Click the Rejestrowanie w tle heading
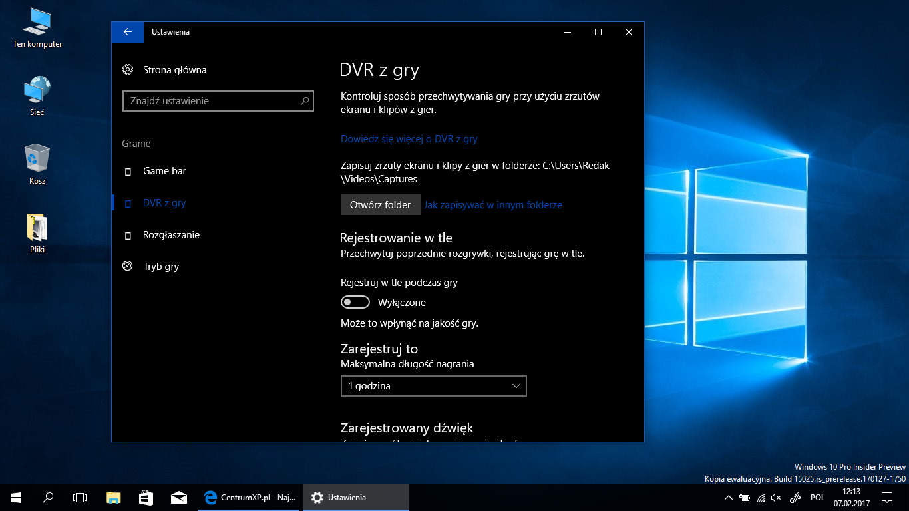The width and height of the screenshot is (909, 511). 396,238
